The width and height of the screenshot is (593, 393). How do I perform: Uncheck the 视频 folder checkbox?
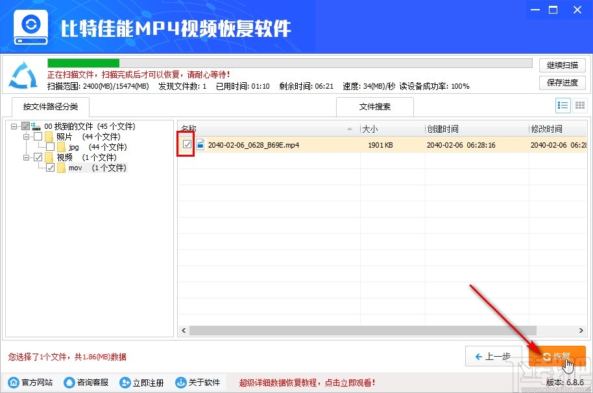click(38, 157)
